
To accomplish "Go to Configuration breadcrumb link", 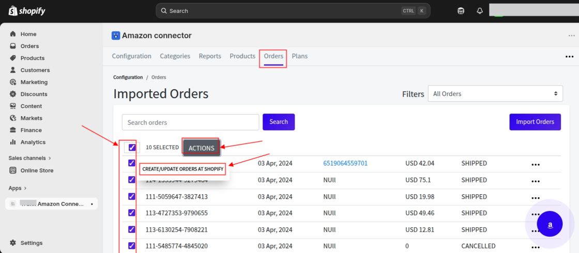I will click(128, 77).
